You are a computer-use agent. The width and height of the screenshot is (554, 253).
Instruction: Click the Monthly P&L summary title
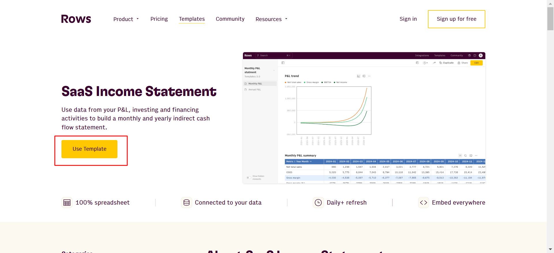pos(300,156)
